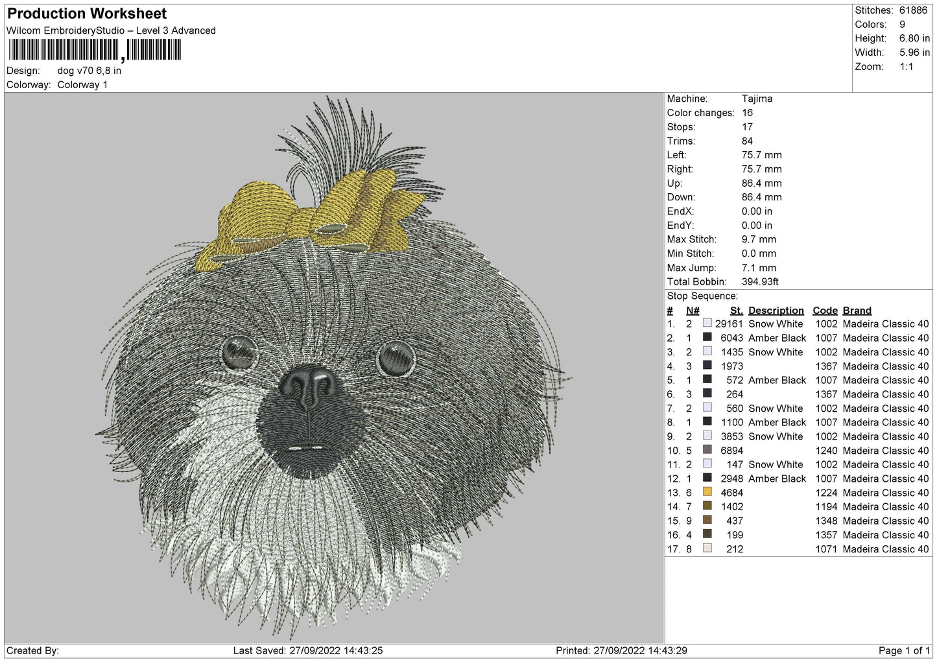Click the 'Description' column header
The height and width of the screenshot is (662, 937).
pyautogui.click(x=776, y=311)
